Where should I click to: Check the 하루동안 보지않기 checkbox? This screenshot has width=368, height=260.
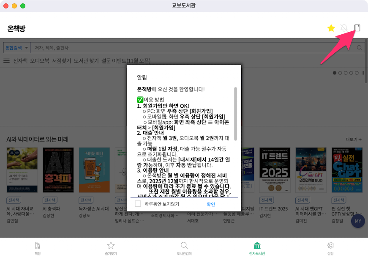tap(138, 204)
